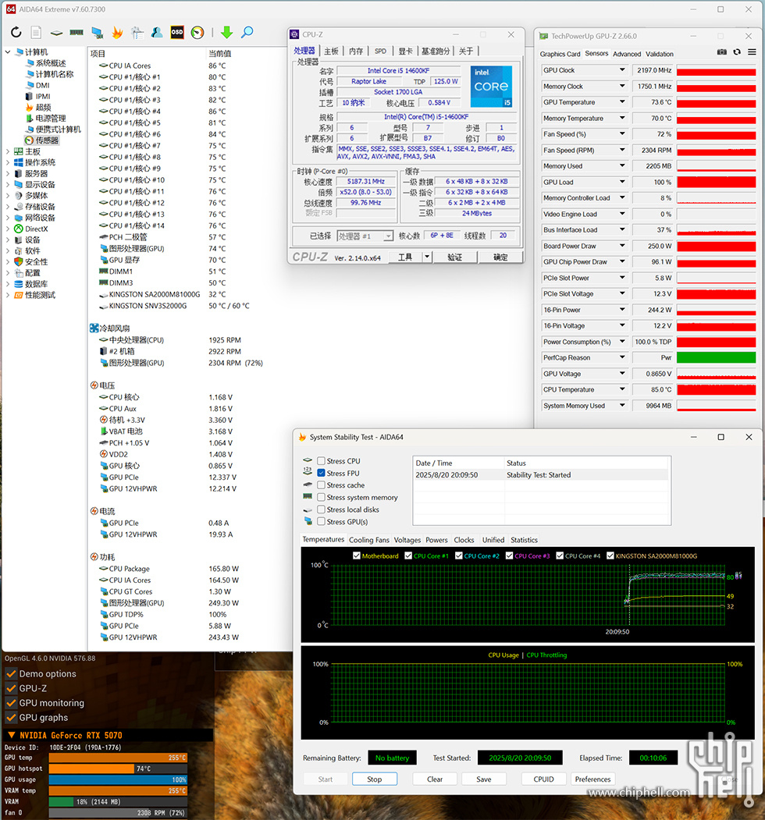Image resolution: width=765 pixels, height=820 pixels.
Task: Open the GPU-Z hamburger menu icon
Action: click(752, 51)
